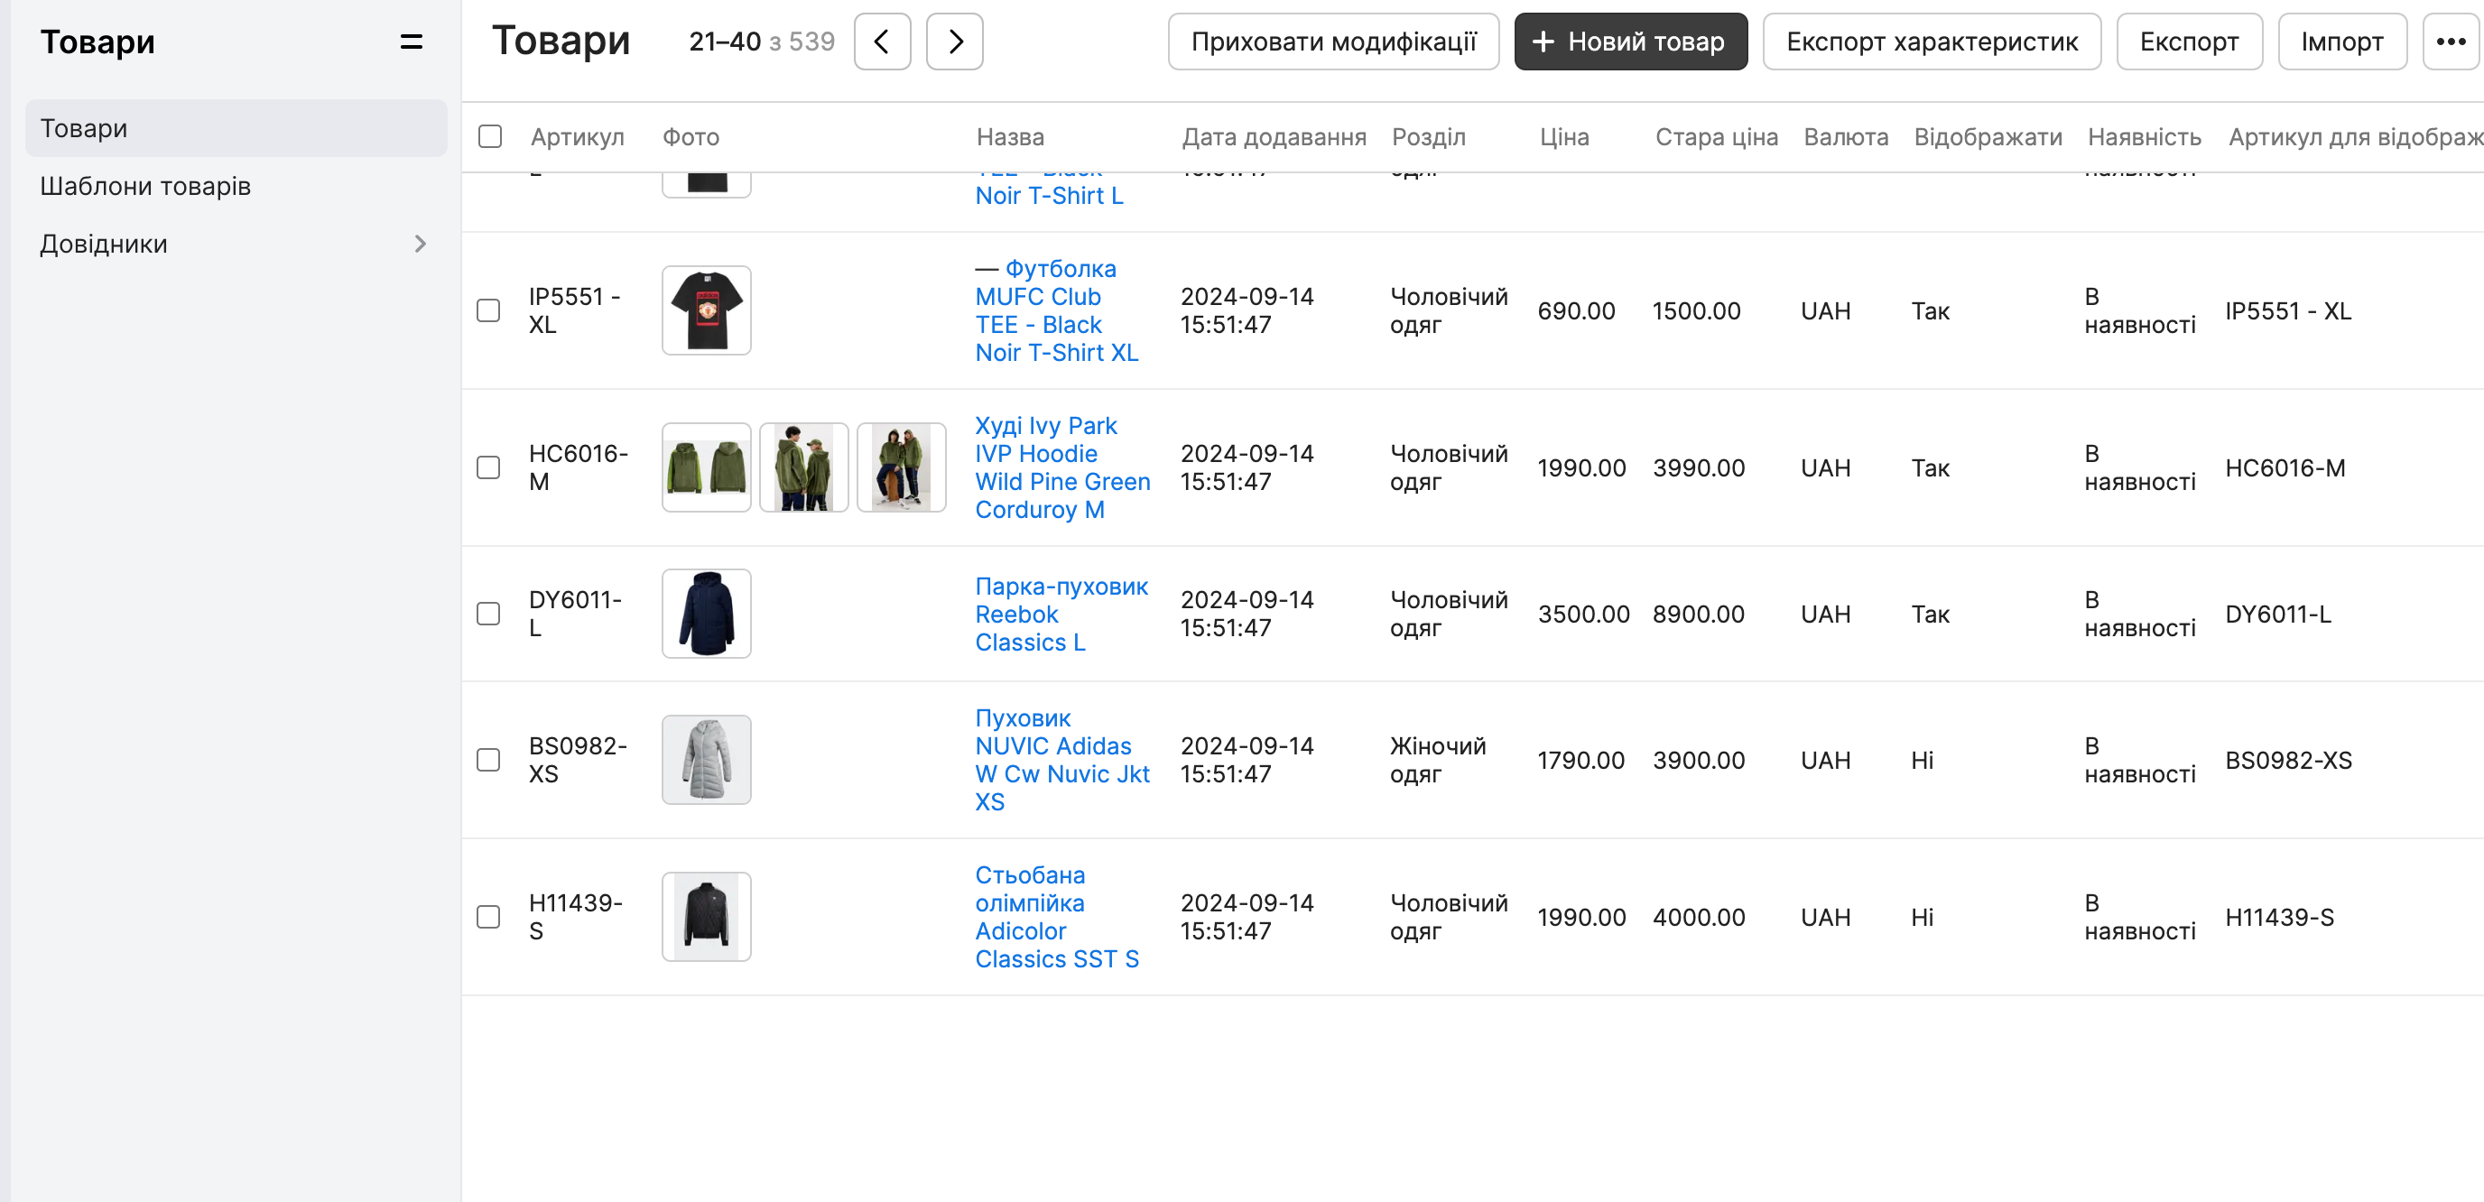Click the price 3500.00 cell
Screen dimensions: 2484x1202
(1583, 614)
